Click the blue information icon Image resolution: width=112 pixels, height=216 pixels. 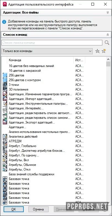pos(4,22)
